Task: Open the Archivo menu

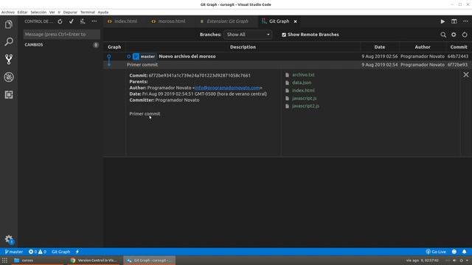Action: pos(8,13)
